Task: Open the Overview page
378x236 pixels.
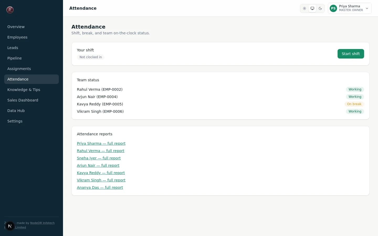Action: click(31, 27)
